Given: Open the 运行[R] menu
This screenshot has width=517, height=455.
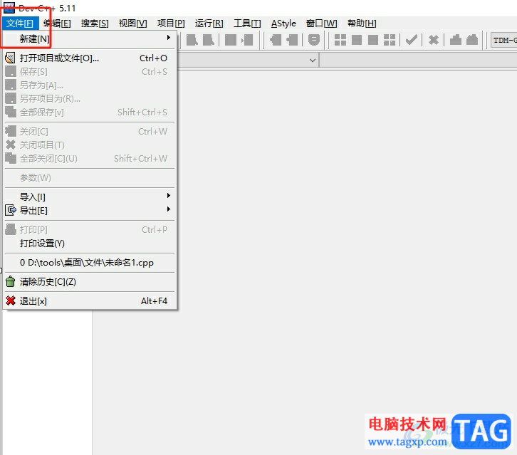Looking at the screenshot, I should (x=209, y=23).
